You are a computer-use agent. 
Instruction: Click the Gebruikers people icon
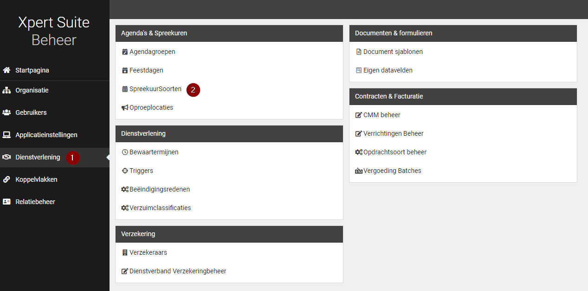pyautogui.click(x=6, y=112)
